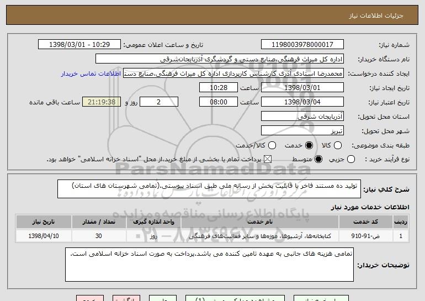
Task: Select the خدمت radio button
Action: [x=309, y=145]
